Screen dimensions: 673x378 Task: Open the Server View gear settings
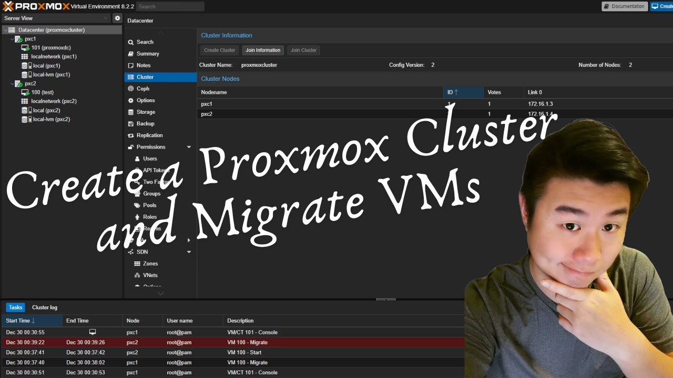click(x=117, y=18)
